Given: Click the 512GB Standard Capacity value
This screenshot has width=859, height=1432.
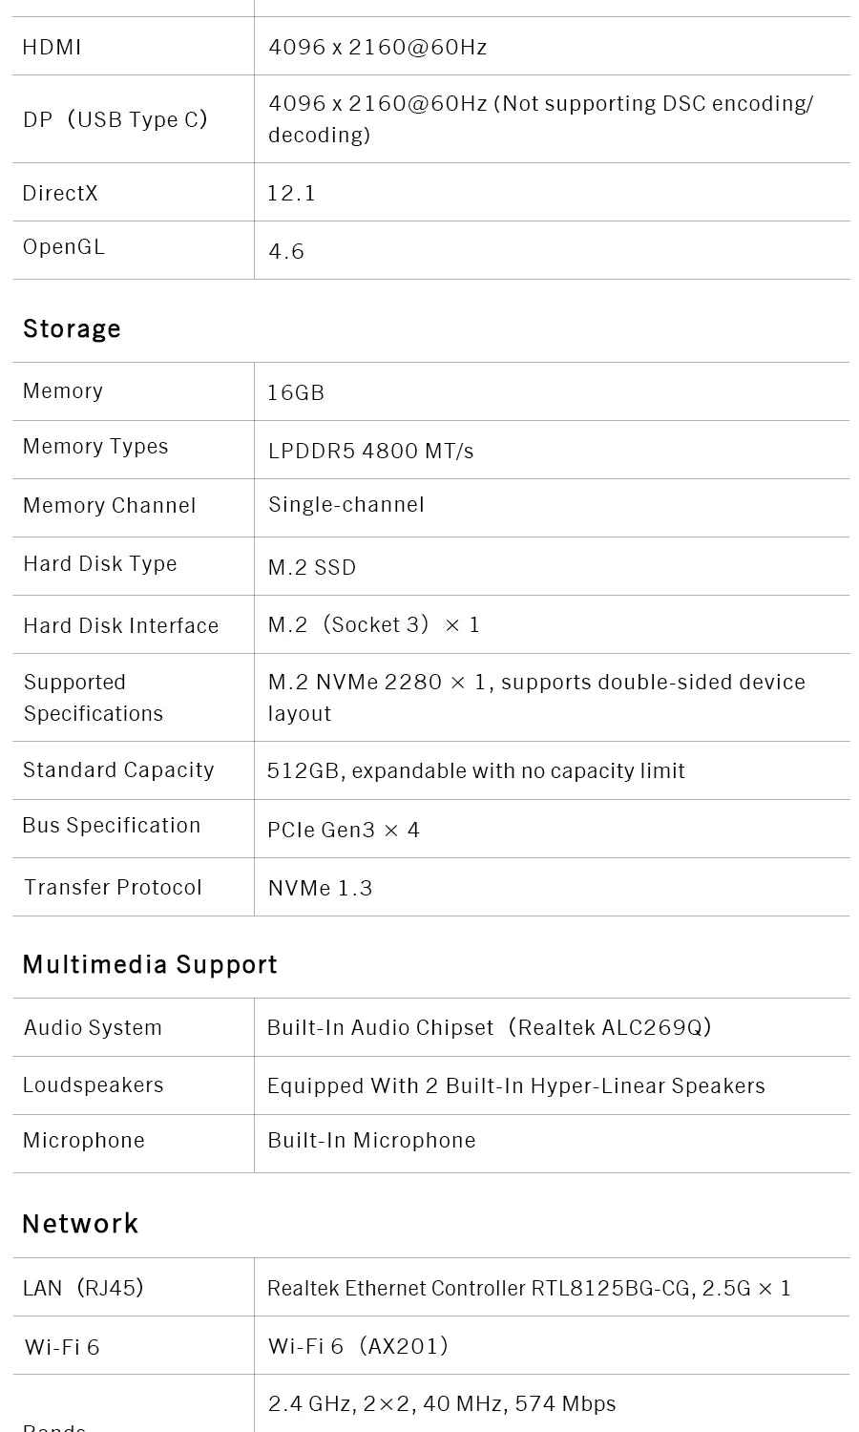Looking at the screenshot, I should coord(475,770).
